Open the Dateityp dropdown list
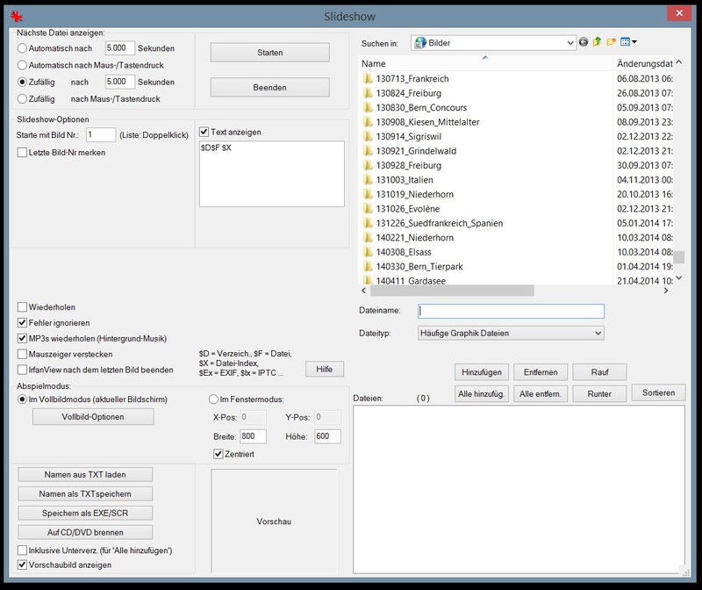 598,334
